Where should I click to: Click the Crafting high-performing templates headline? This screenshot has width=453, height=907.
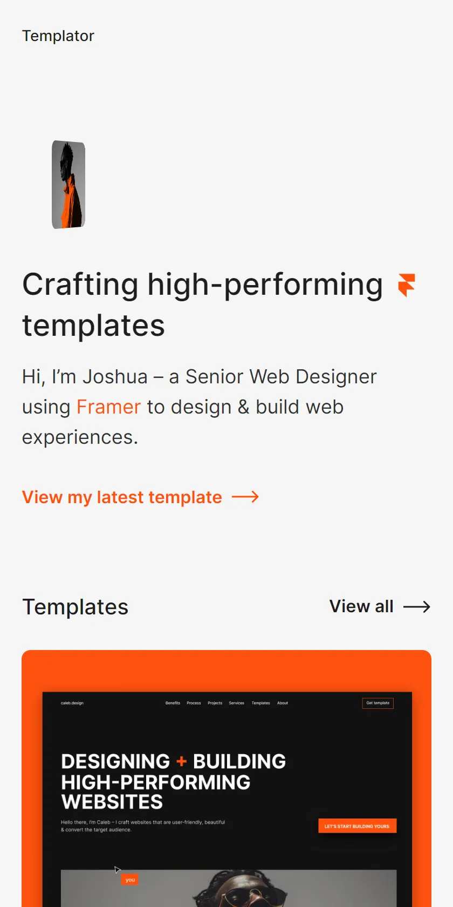[x=202, y=304]
